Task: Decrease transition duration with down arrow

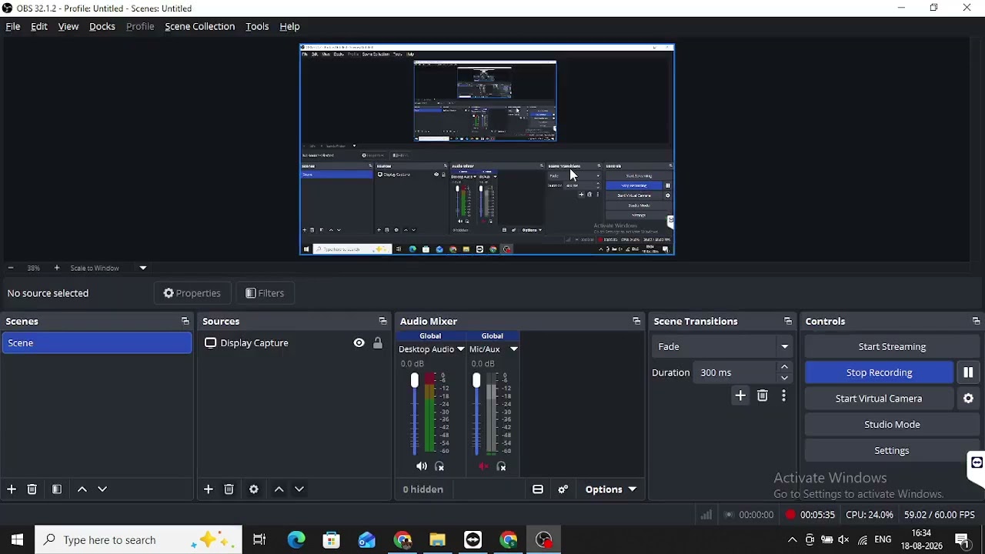Action: click(x=784, y=378)
